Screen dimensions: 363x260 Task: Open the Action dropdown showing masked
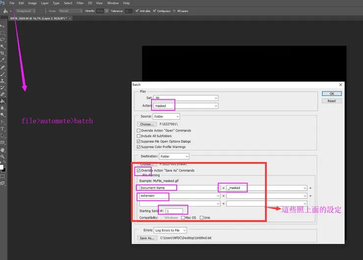pyautogui.click(x=185, y=105)
